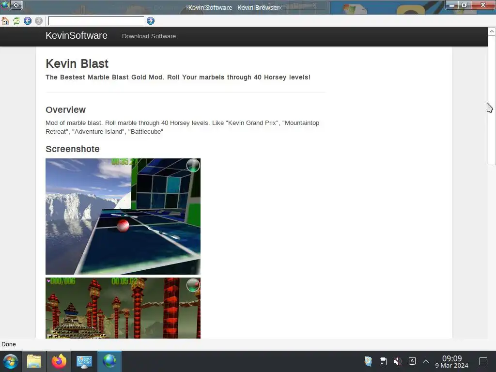Maximize the Kevin Browser window
496x372 pixels.
pyautogui.click(x=465, y=5)
